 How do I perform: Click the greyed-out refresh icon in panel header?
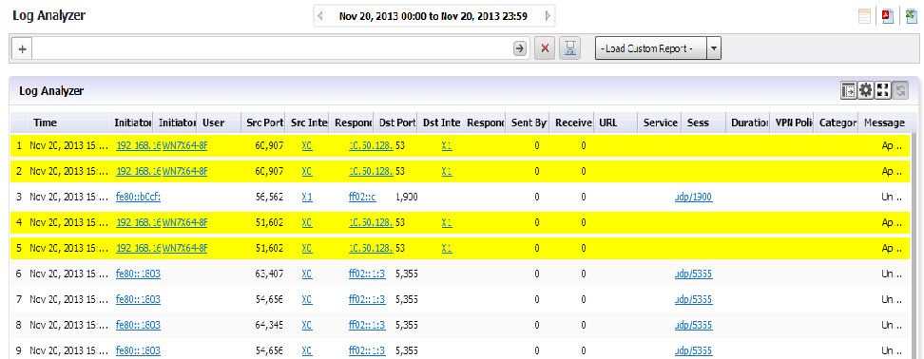coord(900,90)
